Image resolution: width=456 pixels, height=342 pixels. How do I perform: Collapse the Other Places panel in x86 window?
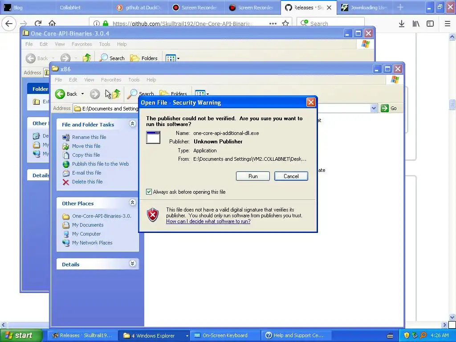point(132,203)
